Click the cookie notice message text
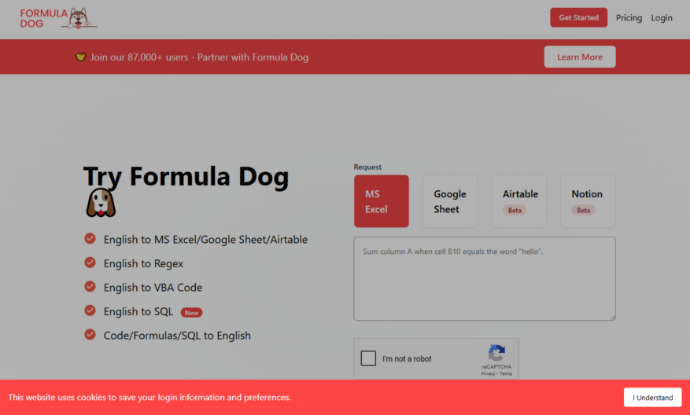 tap(149, 398)
